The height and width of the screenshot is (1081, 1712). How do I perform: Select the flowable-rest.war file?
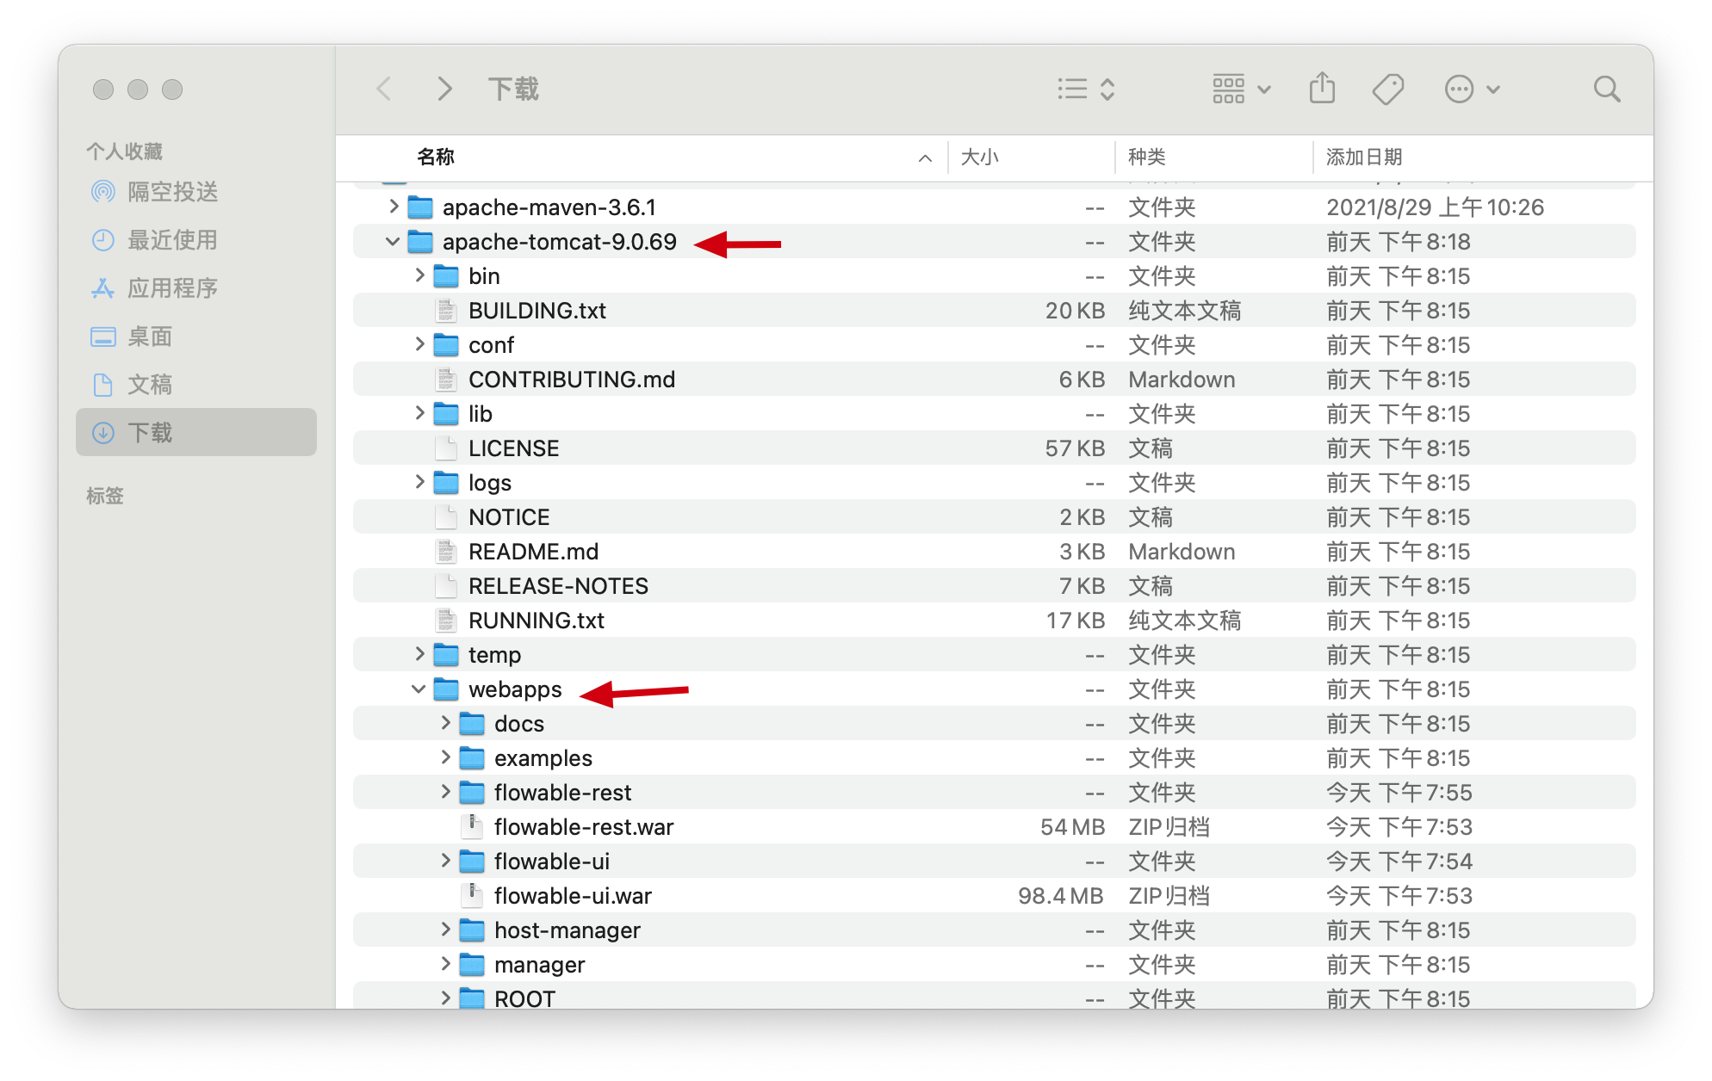click(x=583, y=827)
